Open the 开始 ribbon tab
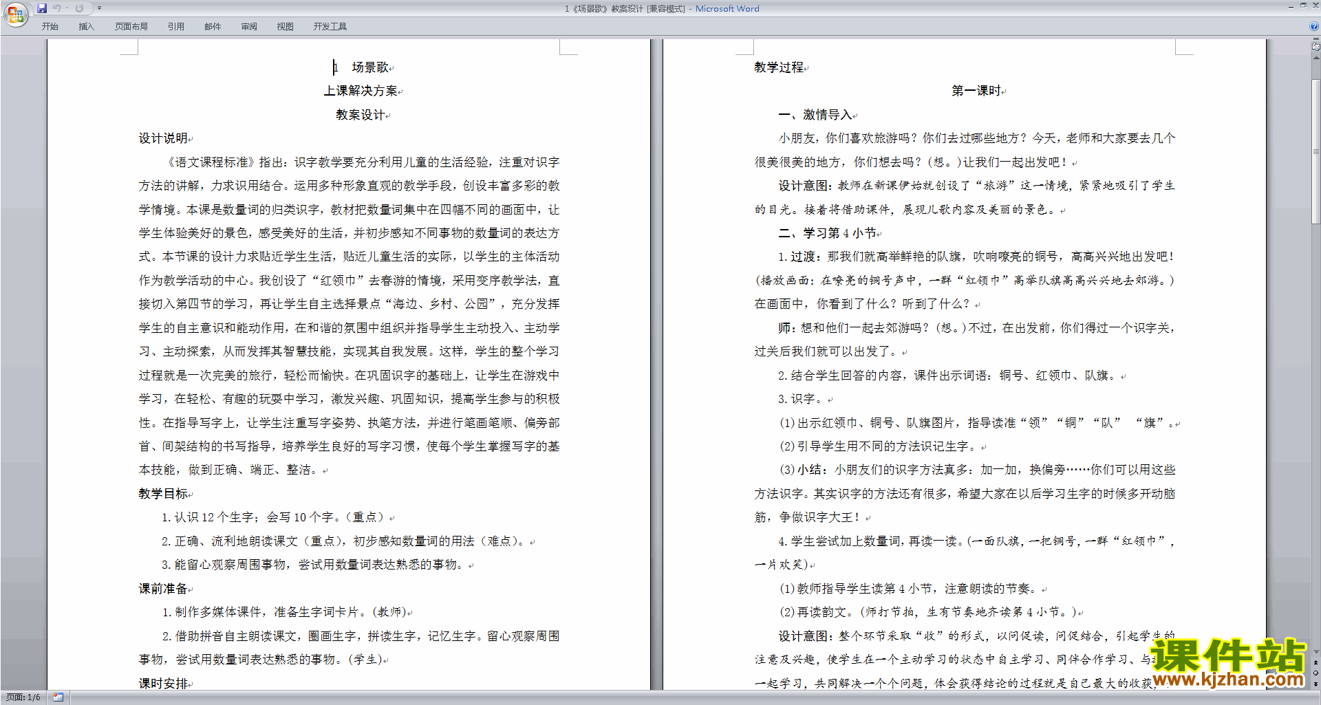This screenshot has height=705, width=1321. point(50,27)
